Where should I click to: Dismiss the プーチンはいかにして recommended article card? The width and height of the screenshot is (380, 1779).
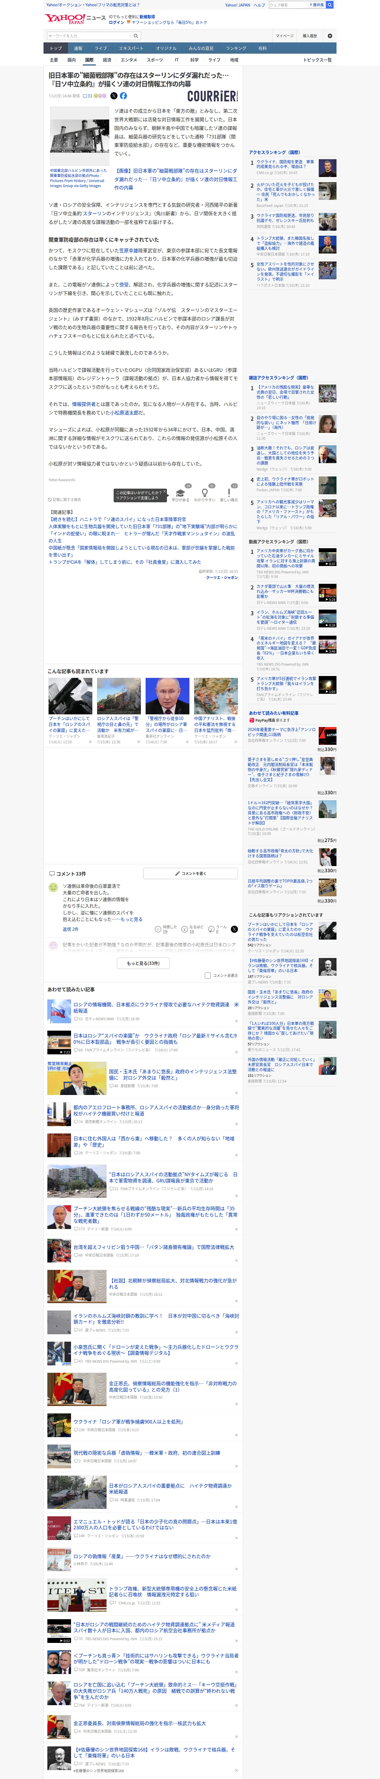pos(90,742)
